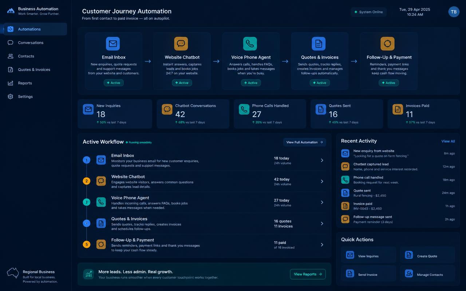Click the System Online status badge
Screen dimensions: 466x291
368,12
